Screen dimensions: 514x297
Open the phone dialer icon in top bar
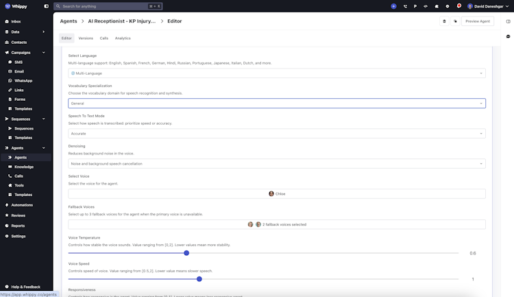[405, 6]
